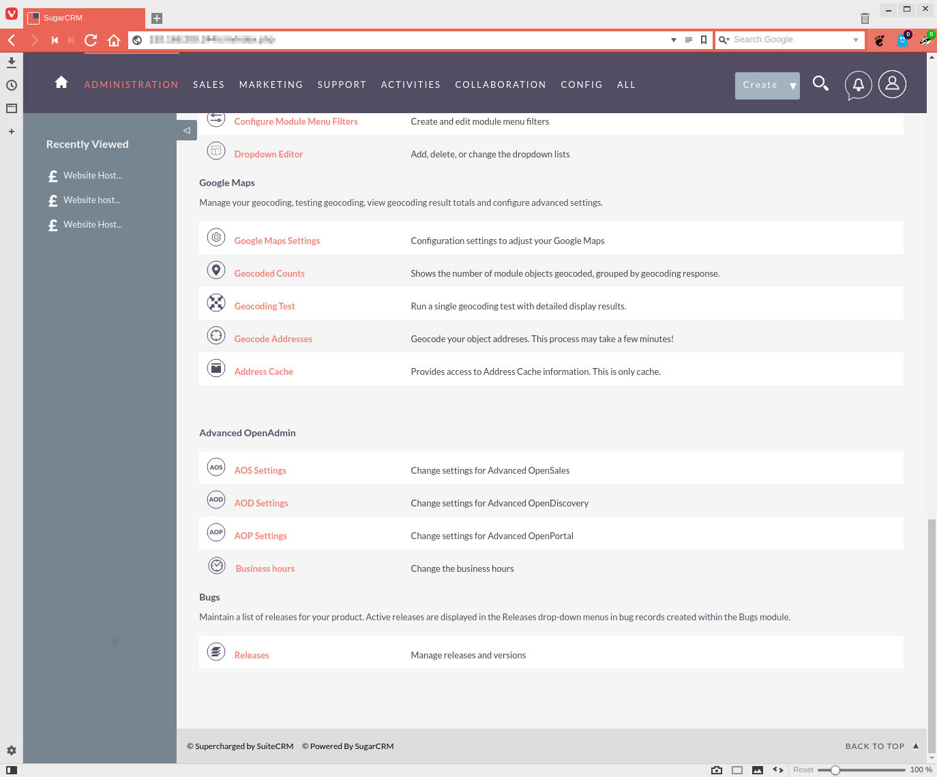Open the Sales menu

[x=209, y=85]
